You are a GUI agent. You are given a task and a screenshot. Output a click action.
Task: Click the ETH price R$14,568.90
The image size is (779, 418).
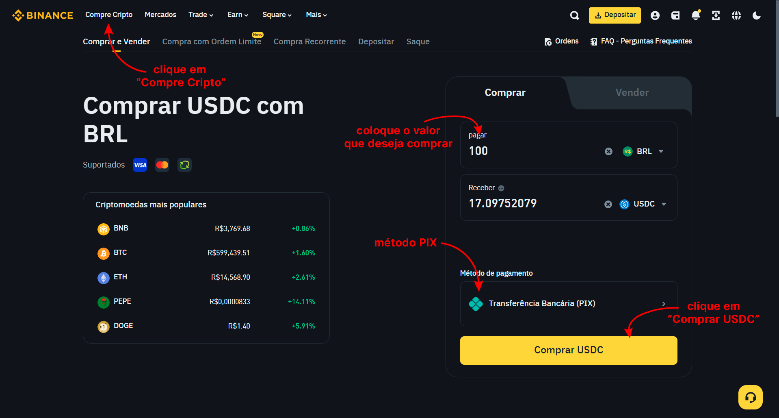point(231,277)
